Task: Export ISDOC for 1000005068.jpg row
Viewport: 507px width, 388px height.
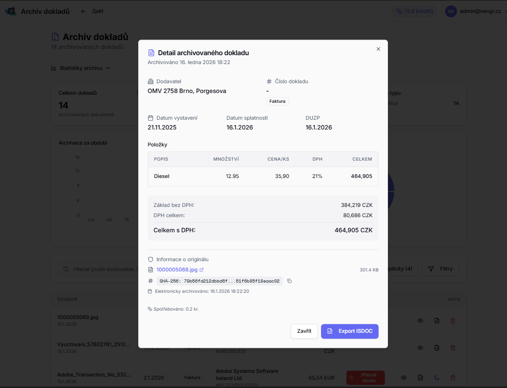Action: point(437,320)
